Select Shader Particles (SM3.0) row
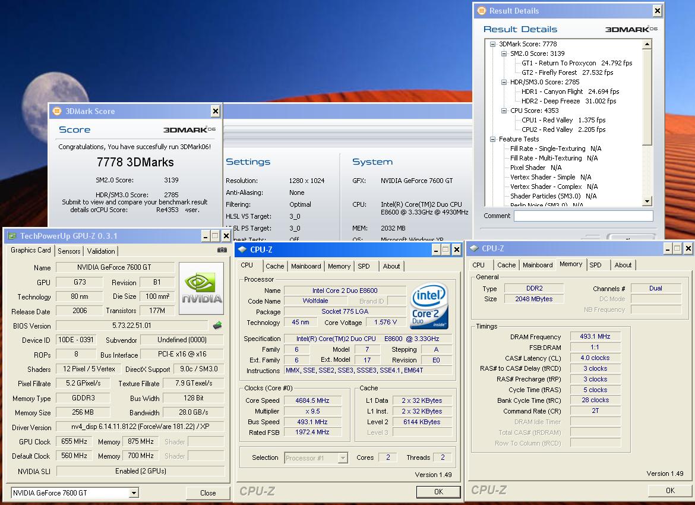695x505 pixels. coord(553,196)
